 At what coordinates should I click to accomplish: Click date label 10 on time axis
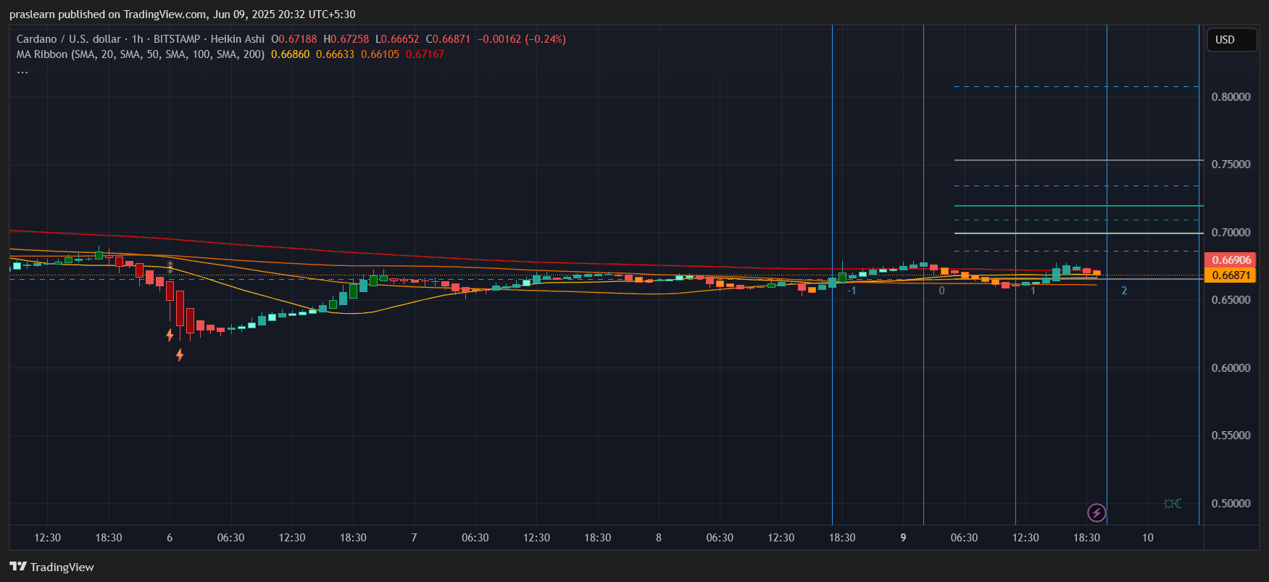pyautogui.click(x=1148, y=538)
